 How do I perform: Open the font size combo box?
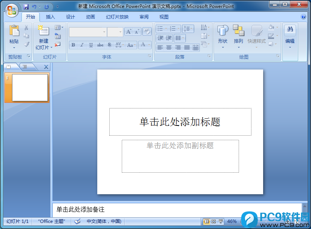[x=115, y=32]
